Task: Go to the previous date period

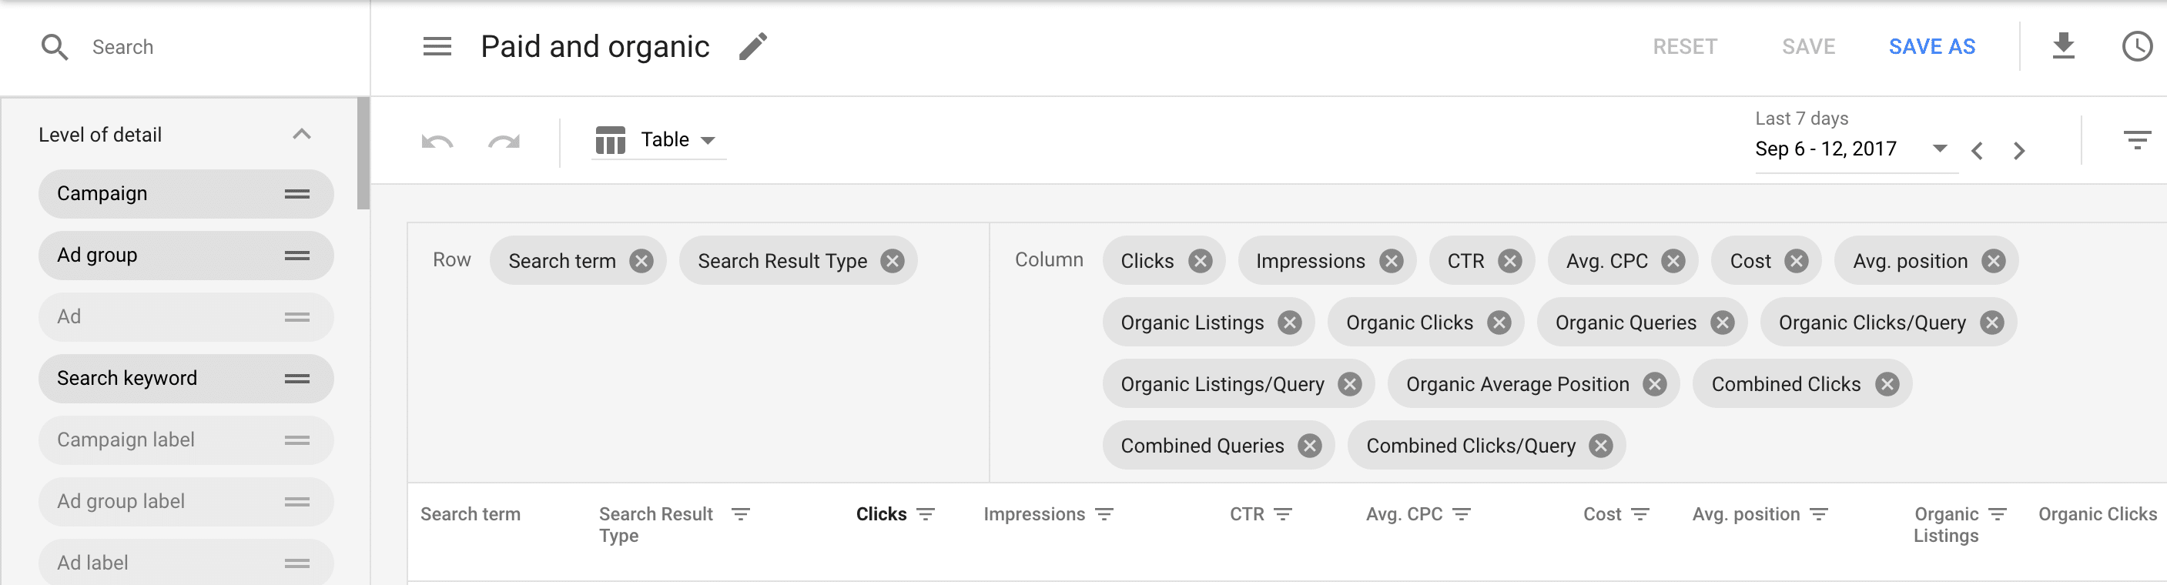Action: coord(1977,150)
